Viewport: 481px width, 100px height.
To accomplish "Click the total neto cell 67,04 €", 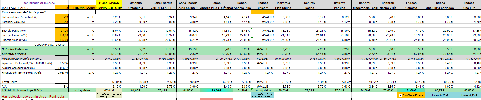I will pos(109,90).
